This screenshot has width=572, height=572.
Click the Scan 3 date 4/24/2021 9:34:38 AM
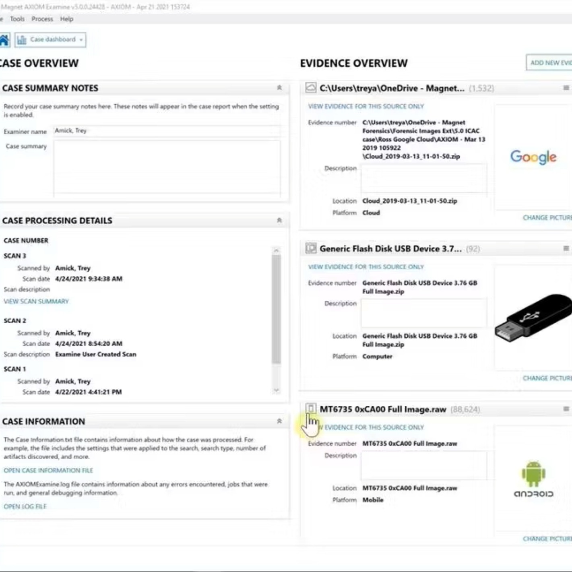89,279
